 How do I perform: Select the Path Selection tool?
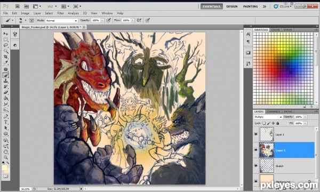(6, 128)
